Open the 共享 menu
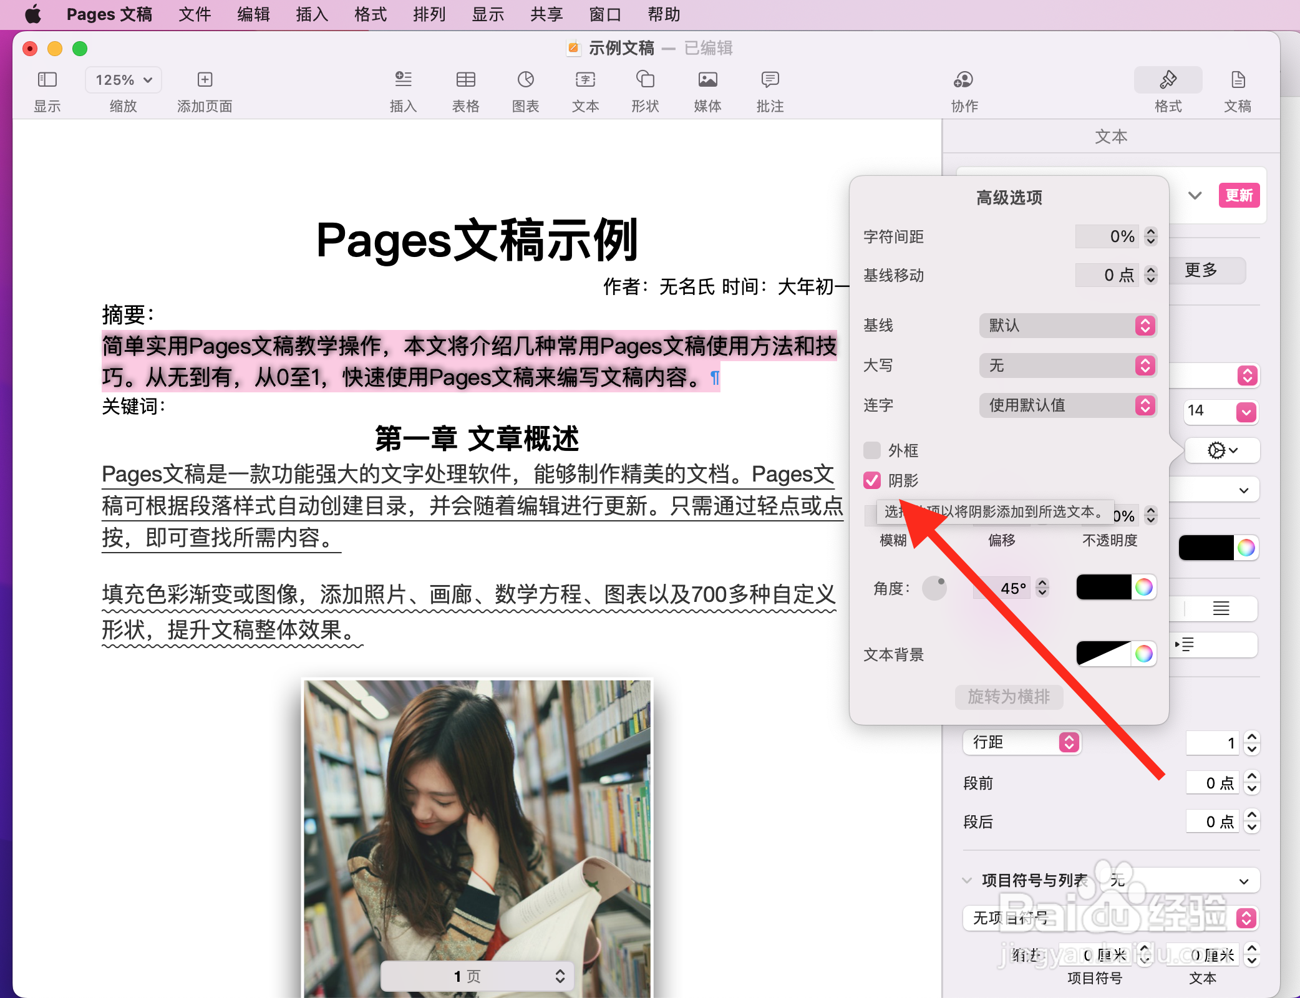This screenshot has width=1300, height=998. [546, 14]
